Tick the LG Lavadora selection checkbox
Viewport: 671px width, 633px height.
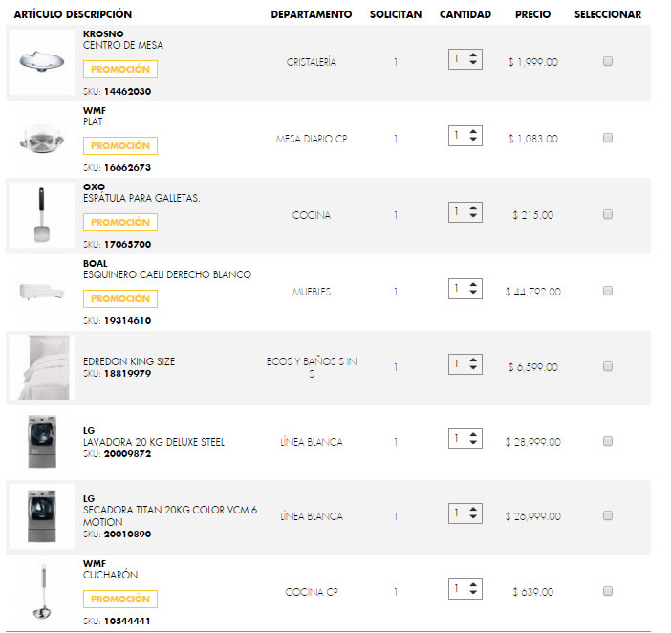608,441
